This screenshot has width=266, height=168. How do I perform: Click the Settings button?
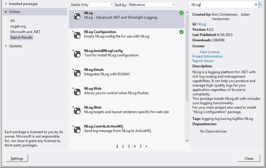(x=17, y=159)
